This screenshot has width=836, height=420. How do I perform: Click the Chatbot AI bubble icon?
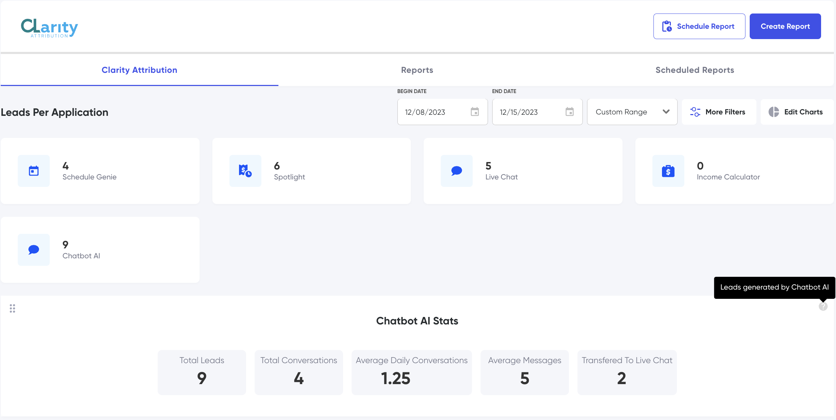coord(34,250)
